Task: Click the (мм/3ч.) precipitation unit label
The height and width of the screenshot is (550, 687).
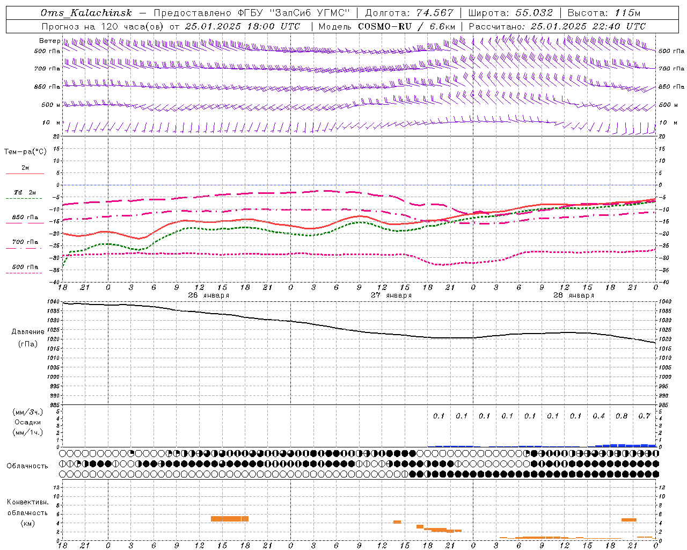Action: 28,412
